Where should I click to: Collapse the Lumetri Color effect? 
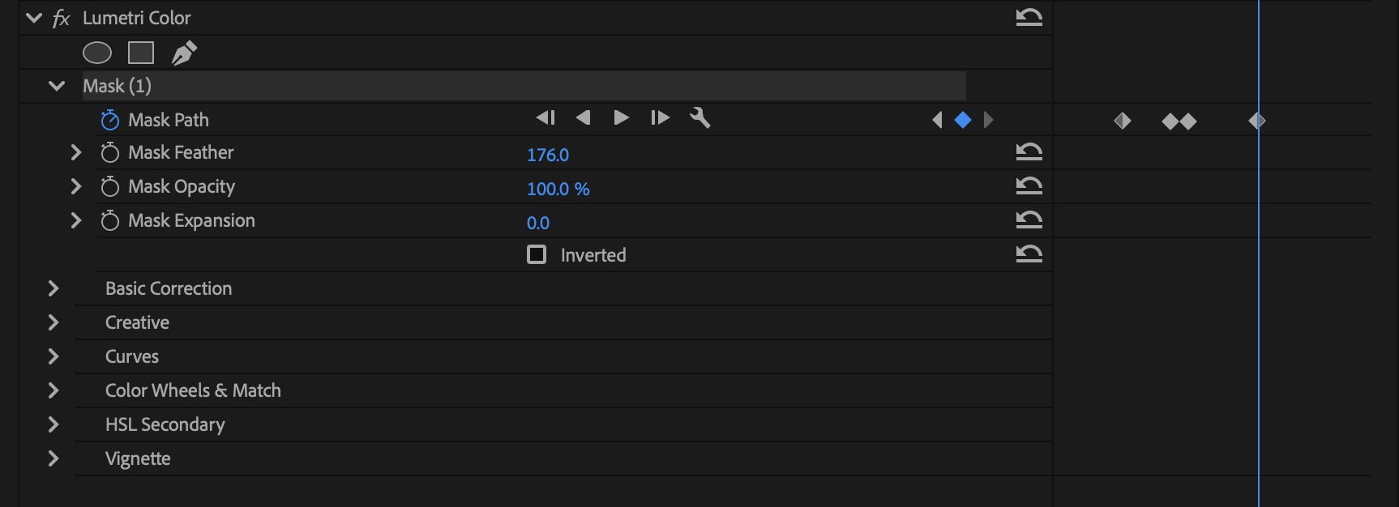(33, 18)
